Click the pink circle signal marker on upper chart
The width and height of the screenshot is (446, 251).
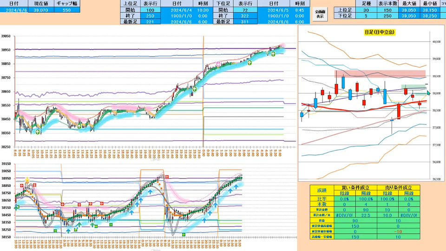(x=218, y=64)
